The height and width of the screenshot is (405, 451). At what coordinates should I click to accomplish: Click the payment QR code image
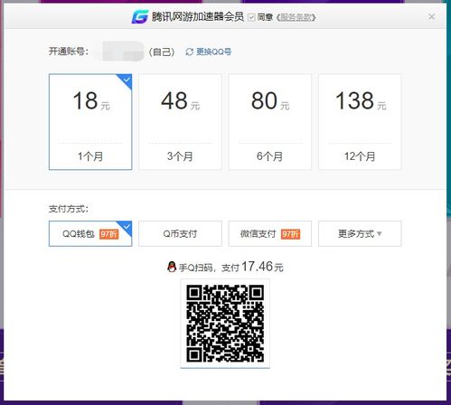point(225,324)
